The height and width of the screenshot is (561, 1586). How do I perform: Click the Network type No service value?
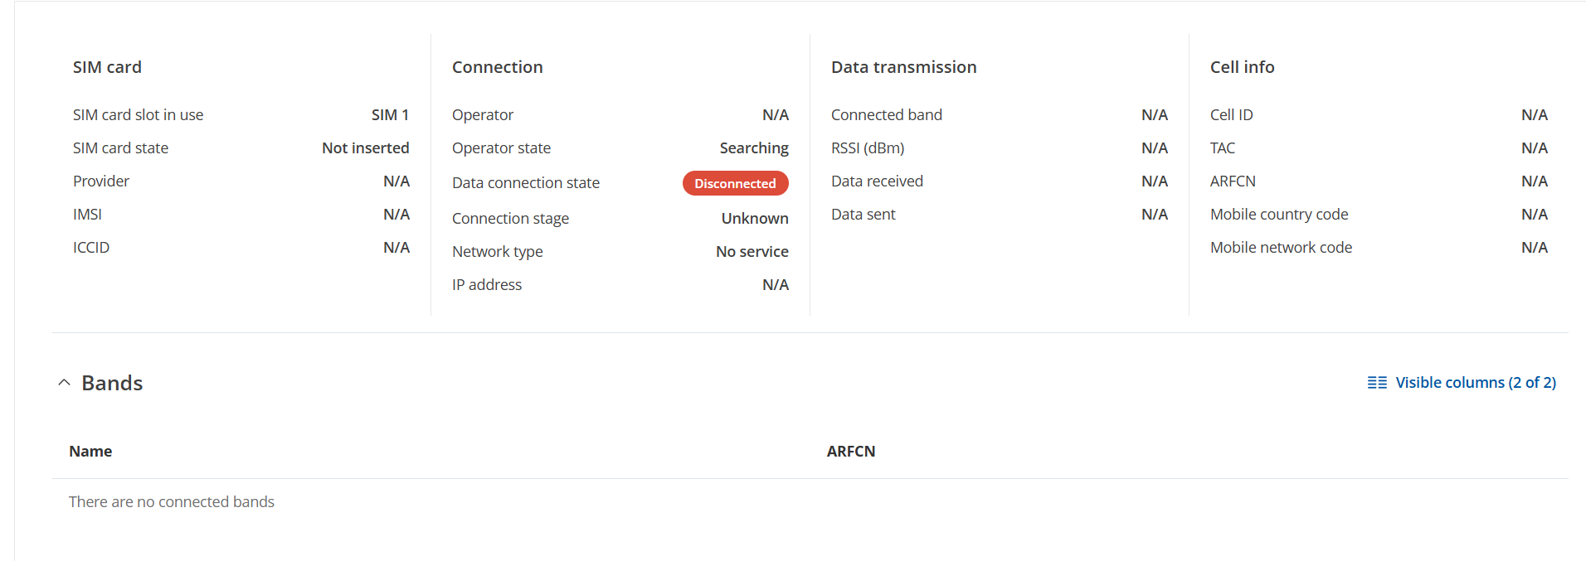pyautogui.click(x=752, y=252)
